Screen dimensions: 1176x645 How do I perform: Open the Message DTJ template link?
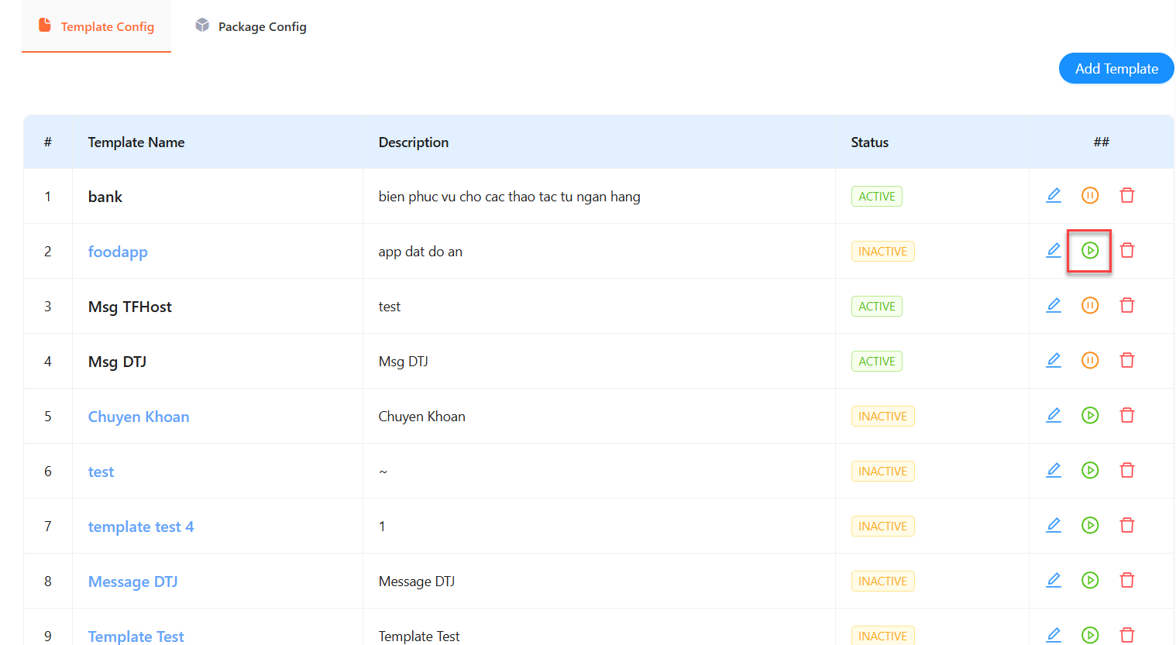pos(132,581)
